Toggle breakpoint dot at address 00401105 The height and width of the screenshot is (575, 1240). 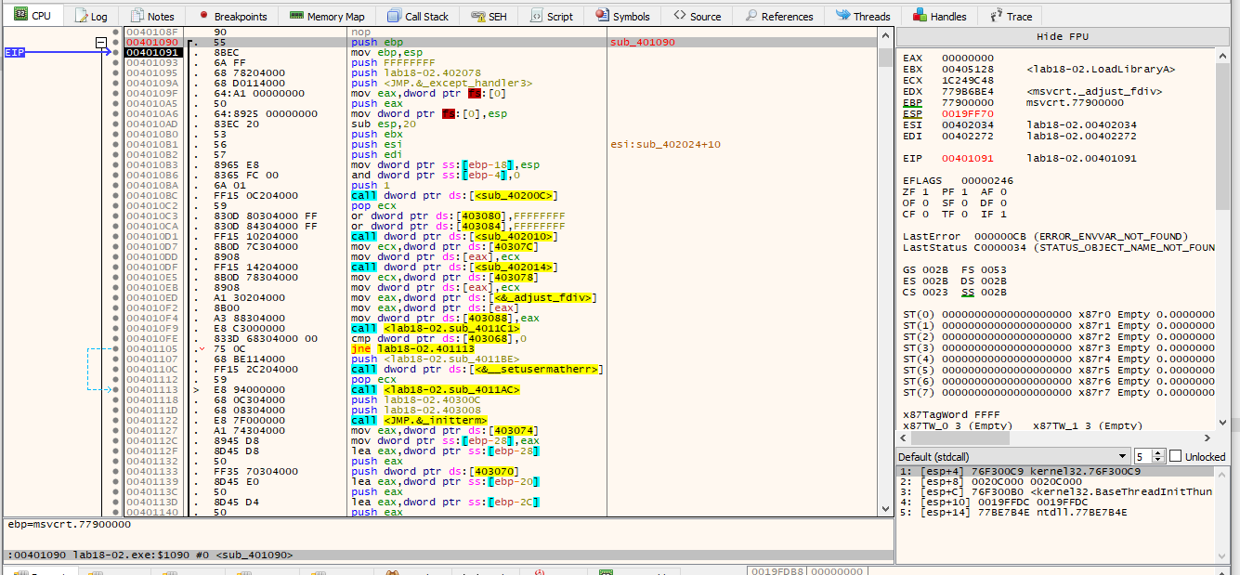116,349
